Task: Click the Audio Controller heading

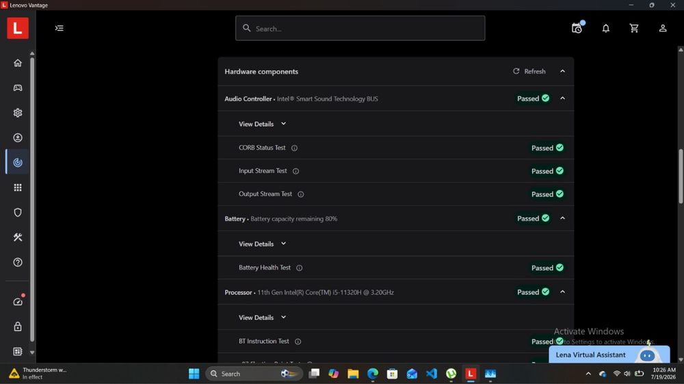Action: [x=248, y=99]
